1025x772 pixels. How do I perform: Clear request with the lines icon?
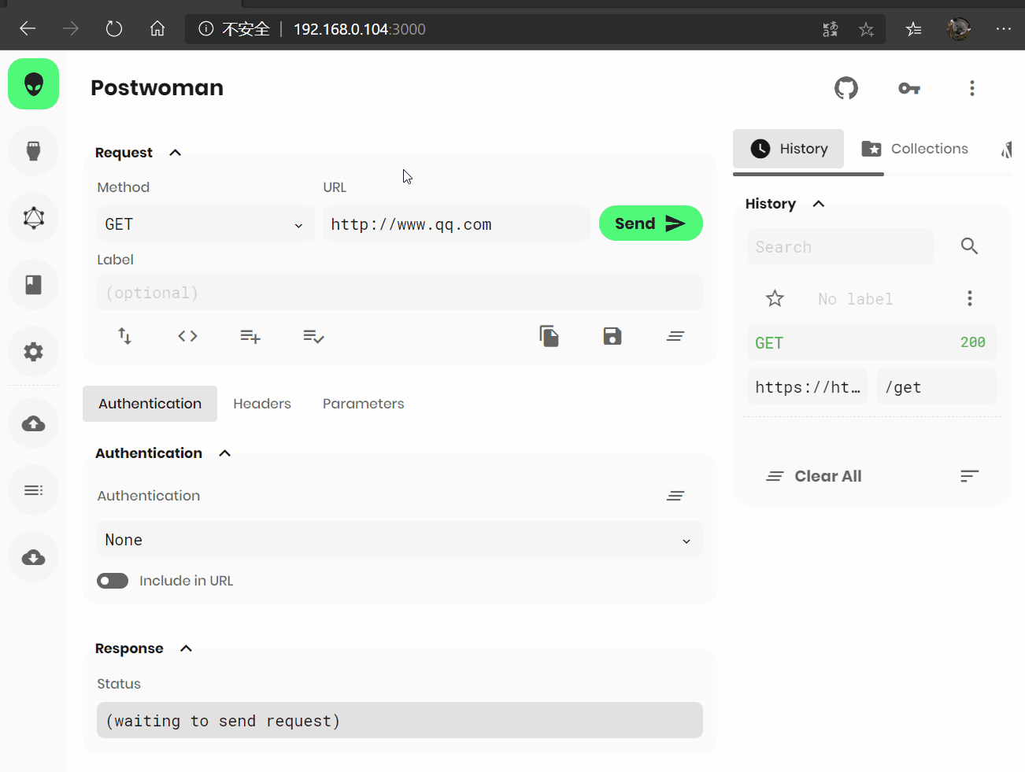pos(675,336)
